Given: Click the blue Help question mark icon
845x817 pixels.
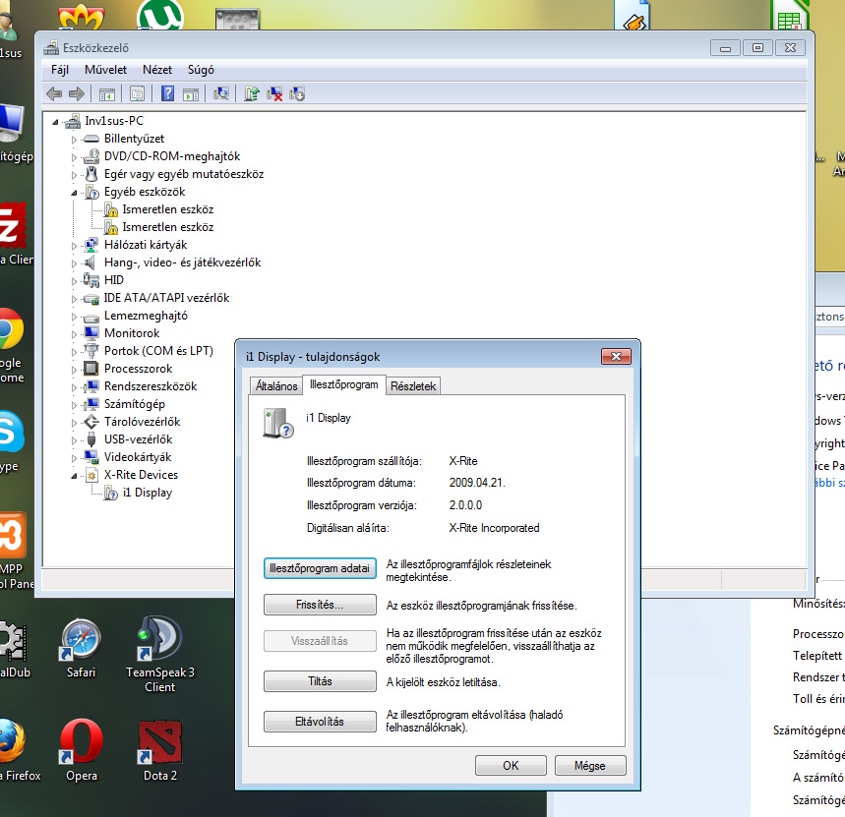Looking at the screenshot, I should (x=167, y=93).
